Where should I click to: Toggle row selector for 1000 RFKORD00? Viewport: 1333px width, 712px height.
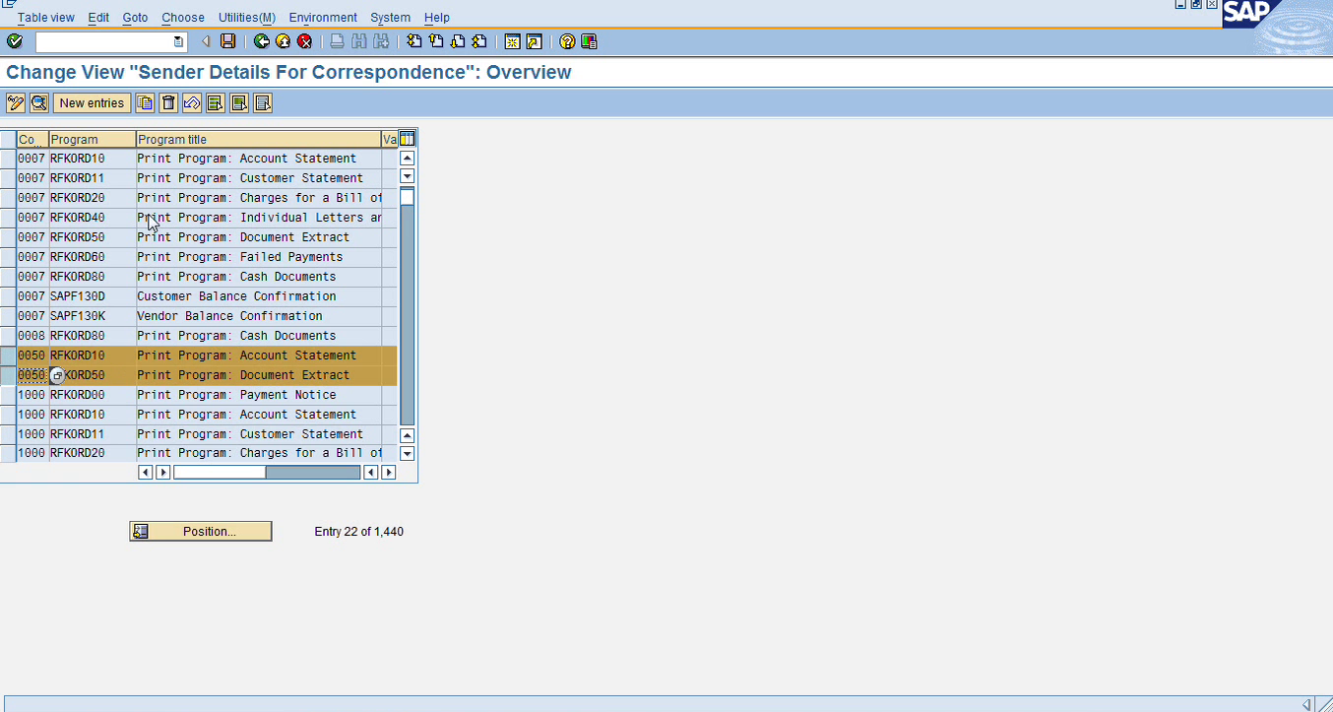point(8,395)
